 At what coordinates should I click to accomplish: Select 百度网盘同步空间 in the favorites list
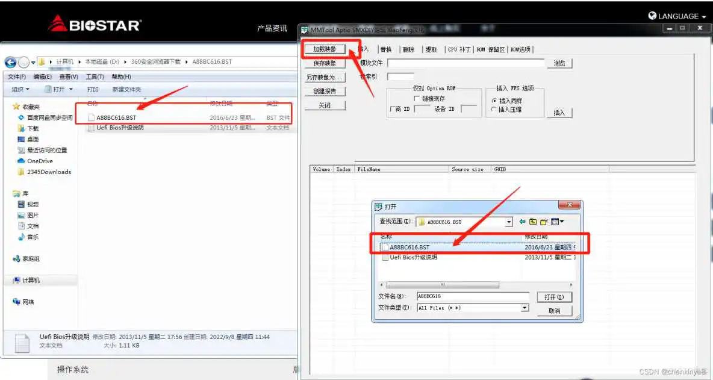(49, 117)
